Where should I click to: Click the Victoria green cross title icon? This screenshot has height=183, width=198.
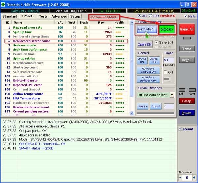click(4, 4)
